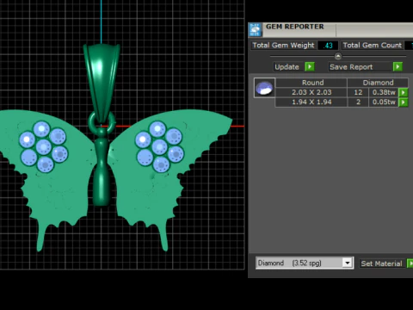Select the center gem on left wing
This screenshot has width=413, height=310.
[44, 147]
